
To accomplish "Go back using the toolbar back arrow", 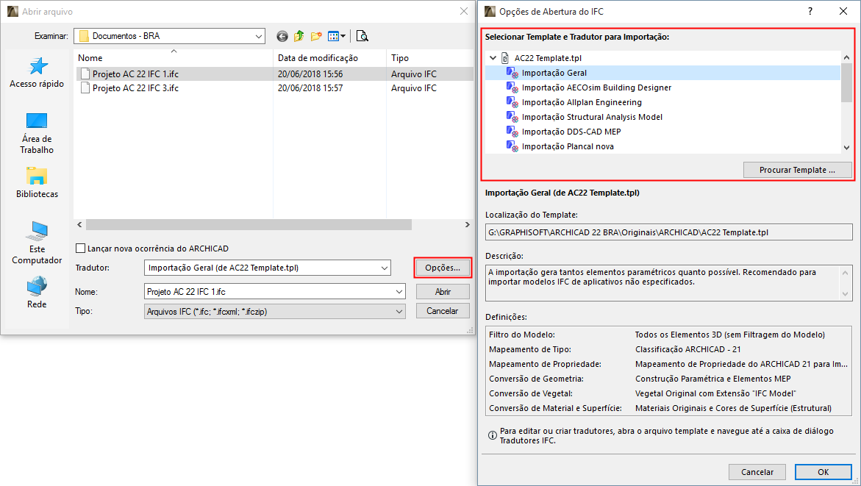I will click(282, 36).
